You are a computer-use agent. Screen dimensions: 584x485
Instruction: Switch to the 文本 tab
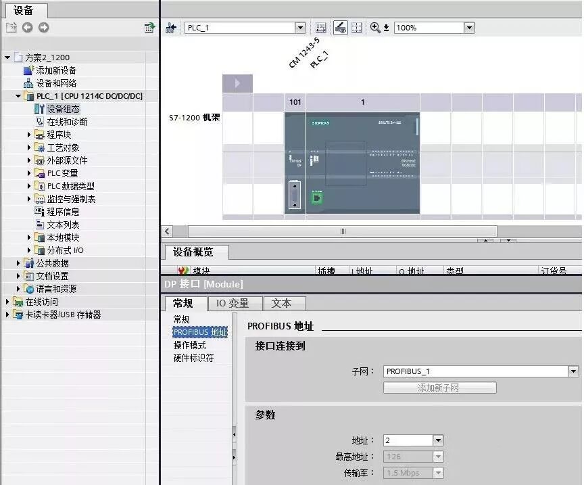[x=284, y=303]
